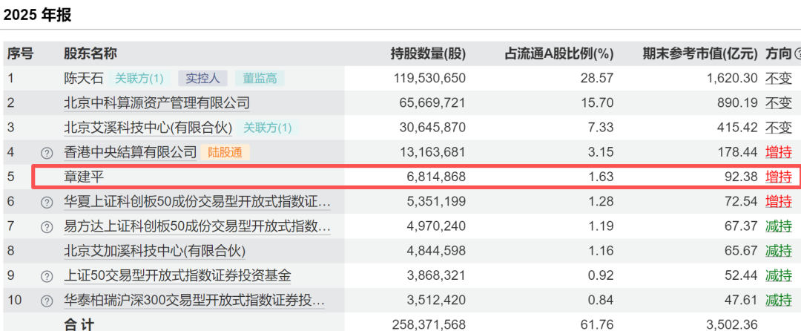
Task: Open shareholder 陈天石 details
Action: coord(84,78)
